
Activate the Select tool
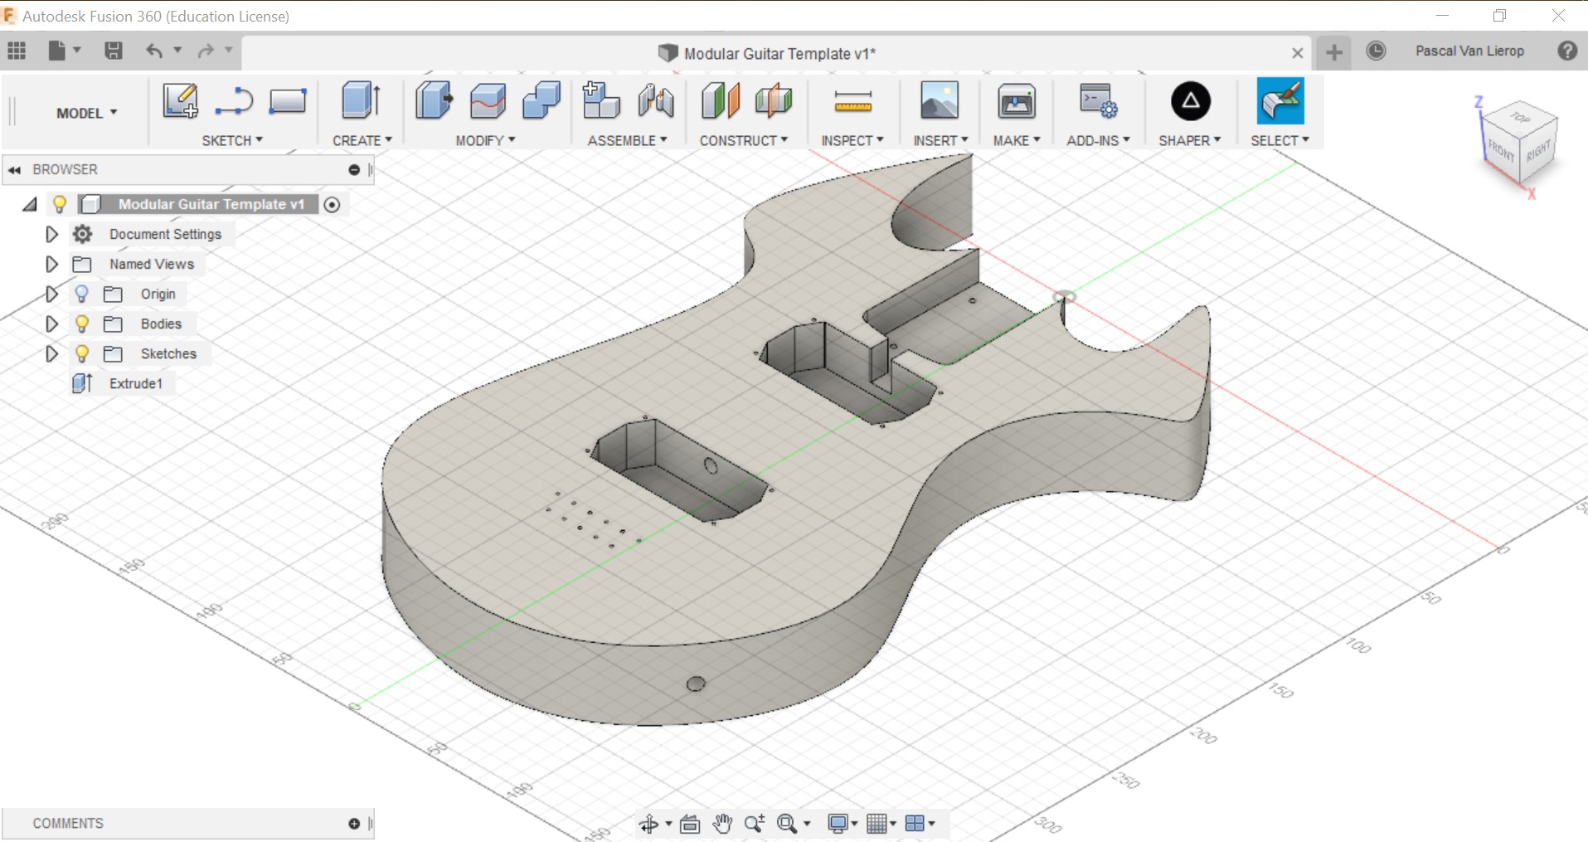click(1280, 101)
